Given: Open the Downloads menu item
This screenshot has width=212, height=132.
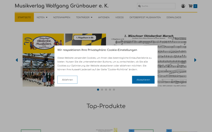Looking at the screenshot, I should point(174,17).
